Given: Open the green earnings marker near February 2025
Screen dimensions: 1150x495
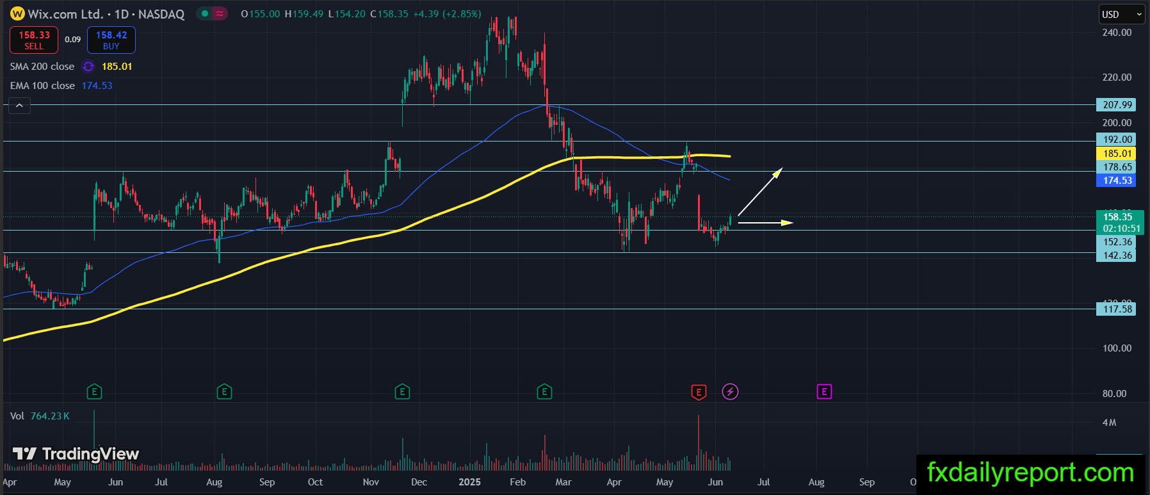Looking at the screenshot, I should click(544, 391).
